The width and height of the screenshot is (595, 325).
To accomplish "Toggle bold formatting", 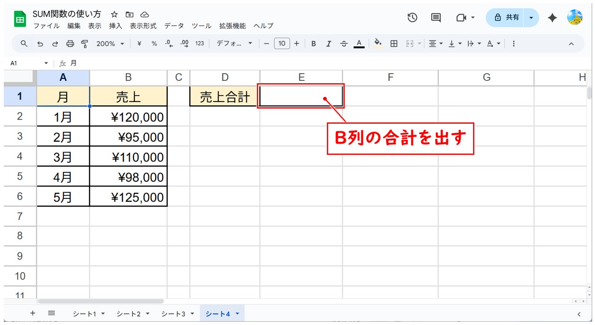I will point(314,43).
